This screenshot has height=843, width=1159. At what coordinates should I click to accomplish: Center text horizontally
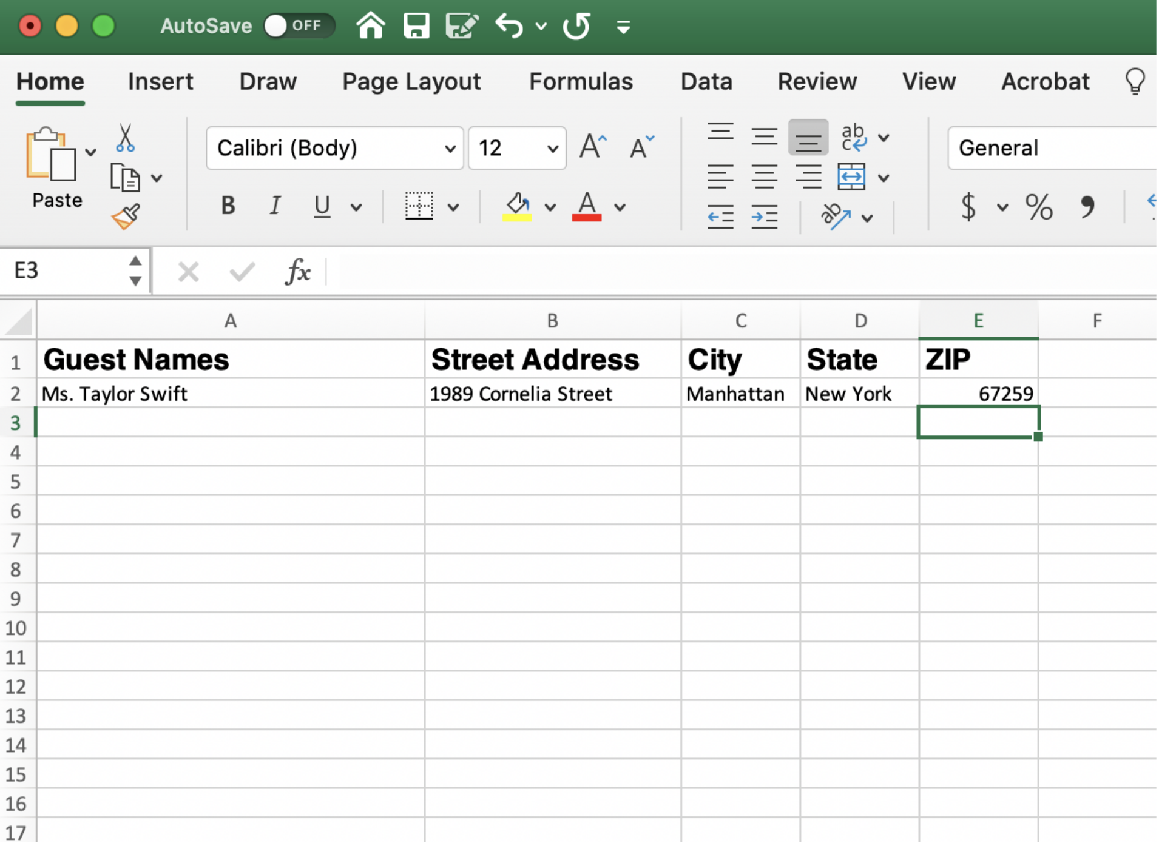pos(764,177)
